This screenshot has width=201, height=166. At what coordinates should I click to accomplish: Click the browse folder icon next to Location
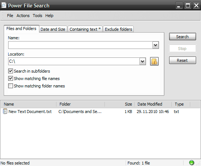tap(154, 62)
